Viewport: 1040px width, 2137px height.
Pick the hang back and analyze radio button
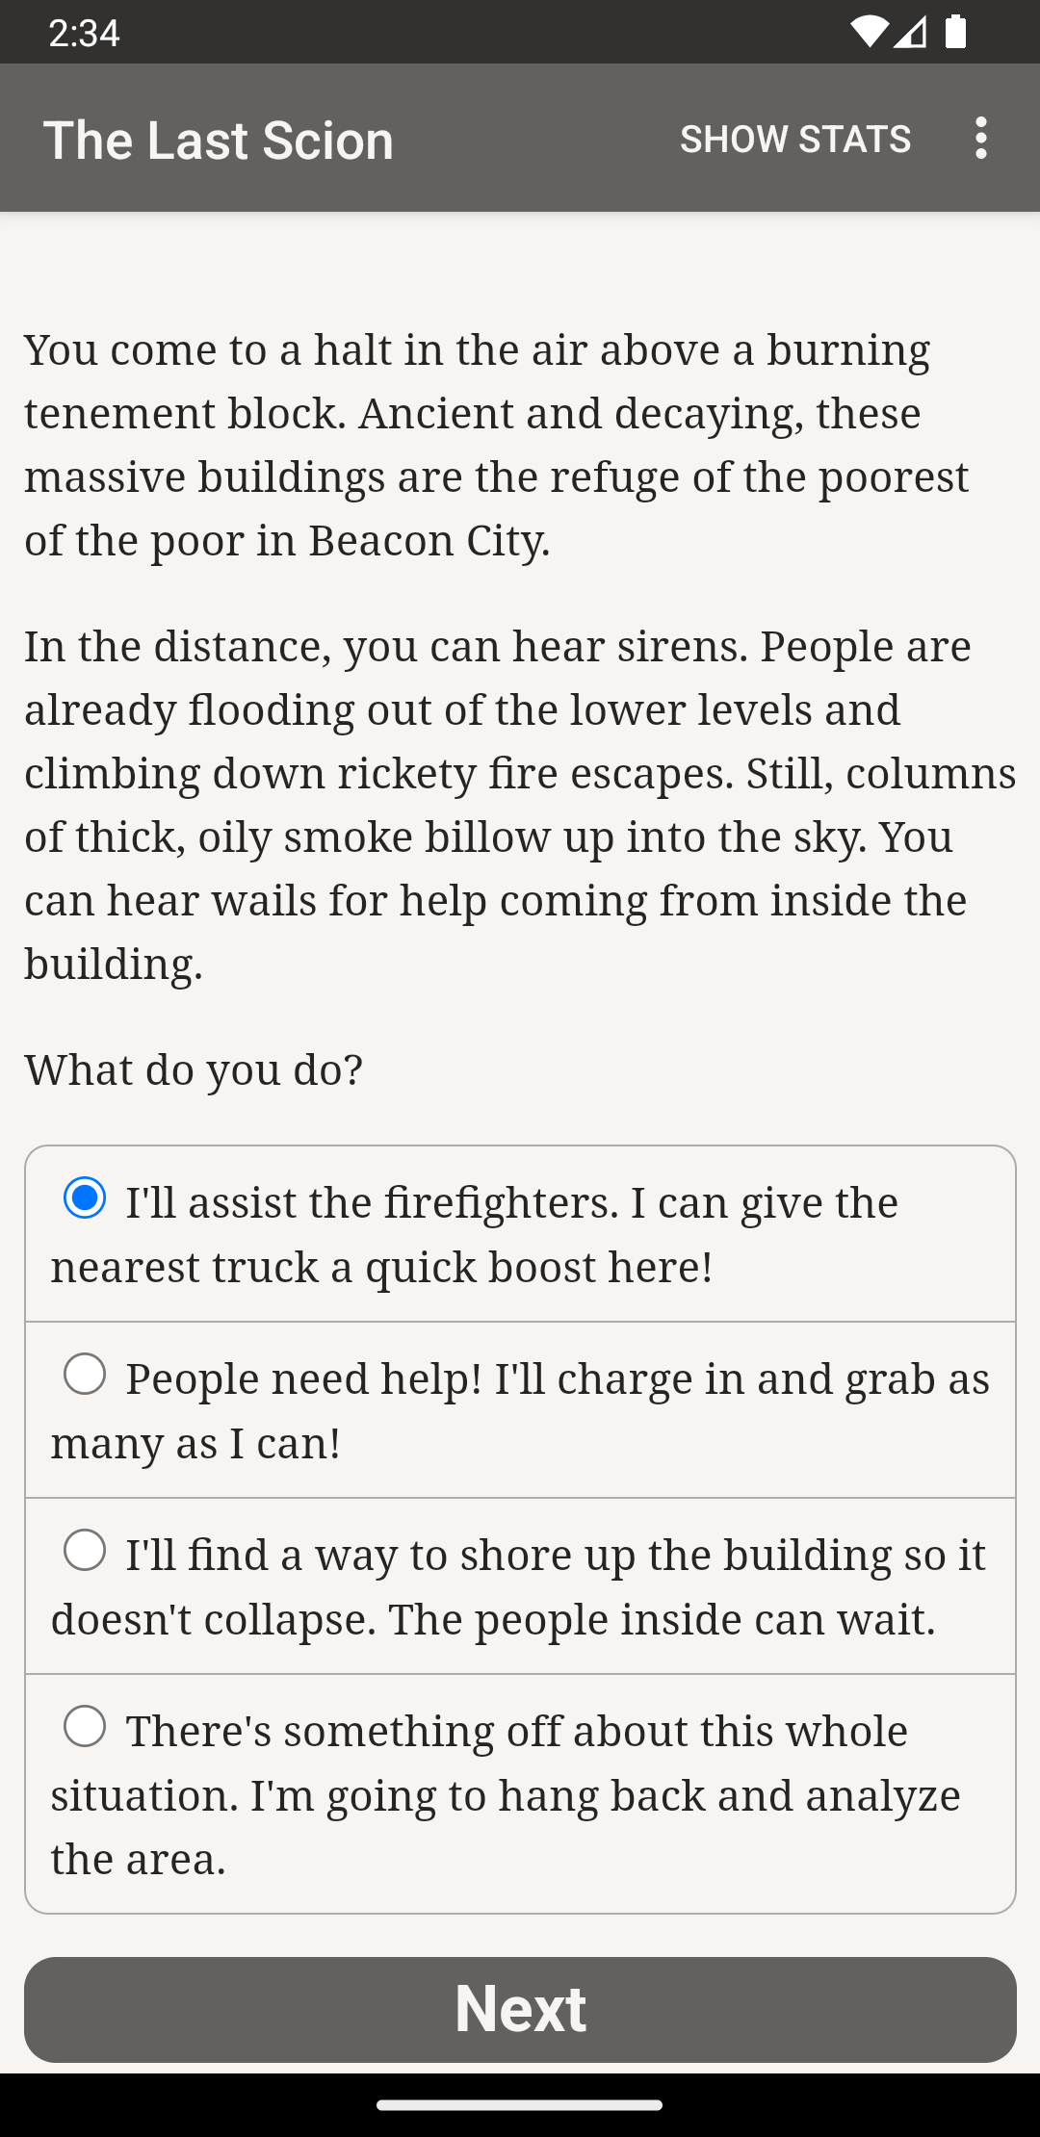(x=85, y=1727)
